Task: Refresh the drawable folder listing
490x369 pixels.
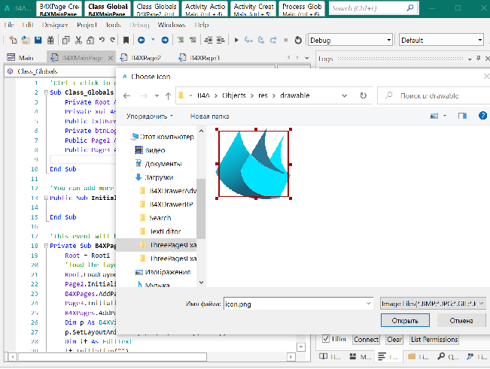Action: pyautogui.click(x=363, y=95)
